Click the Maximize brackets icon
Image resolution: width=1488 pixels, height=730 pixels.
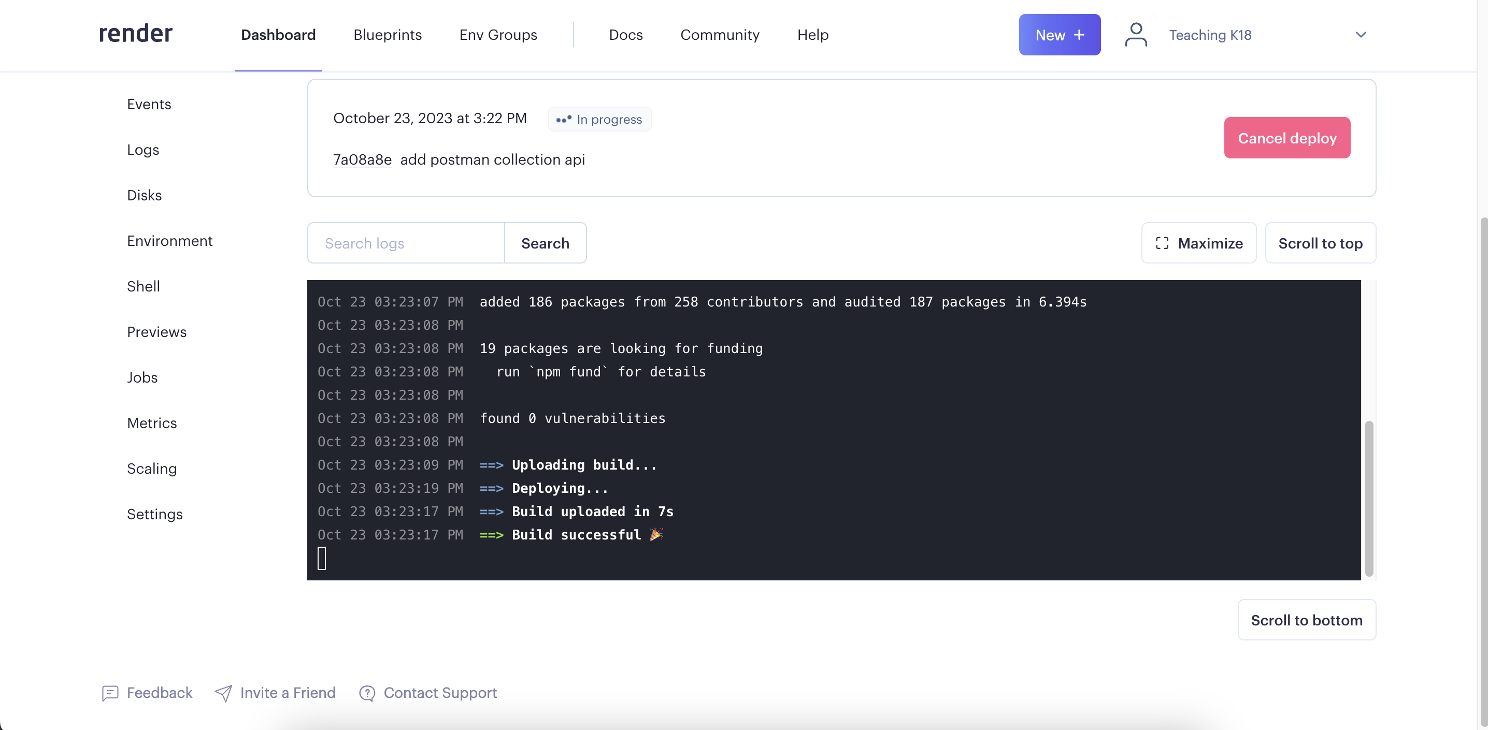1162,243
